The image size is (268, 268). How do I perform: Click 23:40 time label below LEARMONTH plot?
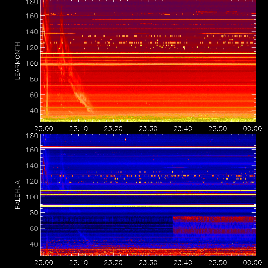click(x=183, y=129)
